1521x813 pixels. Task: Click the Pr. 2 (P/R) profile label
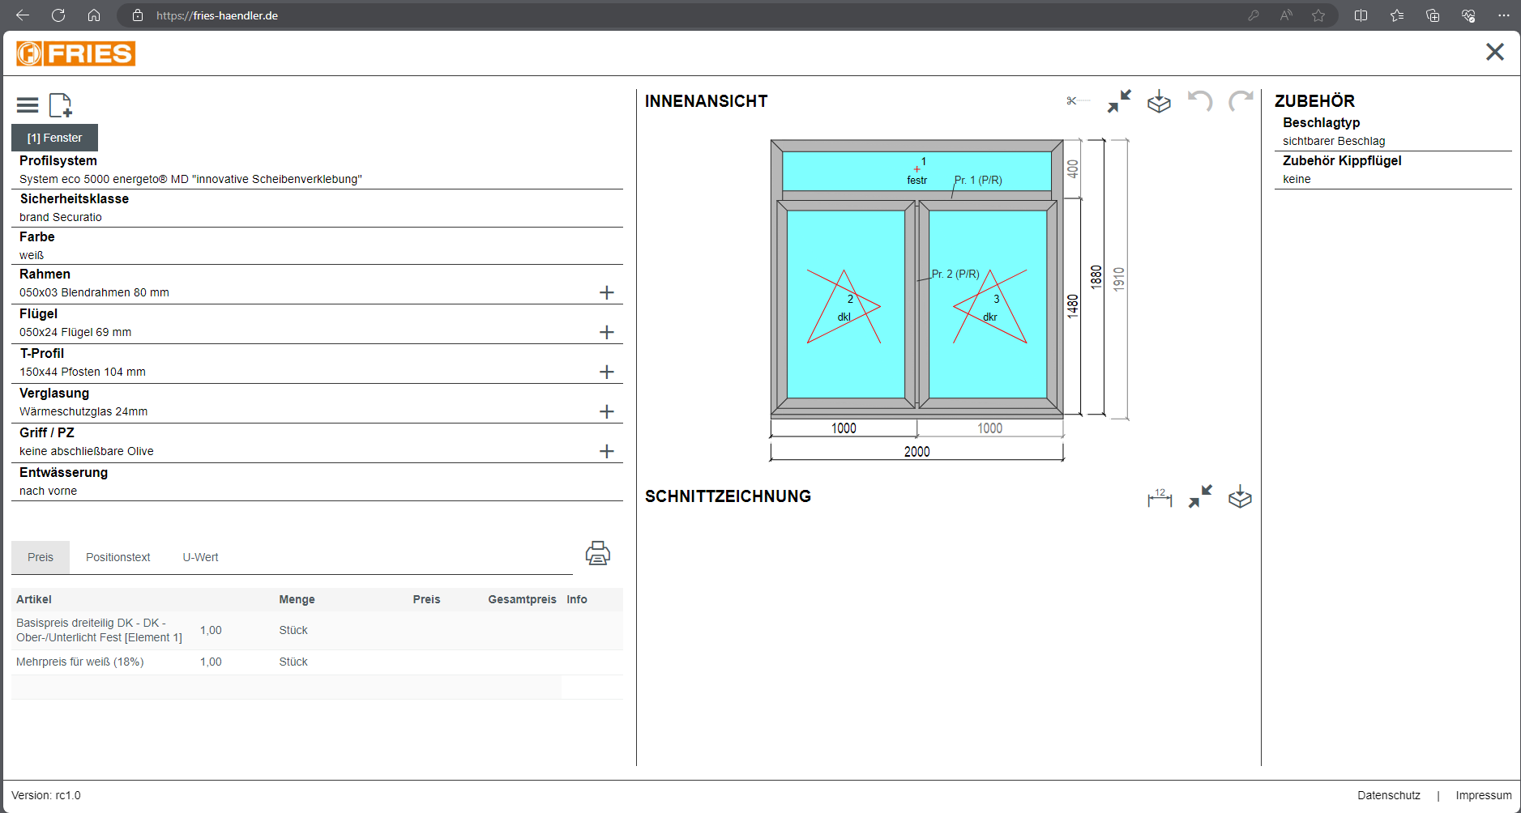[x=955, y=274]
